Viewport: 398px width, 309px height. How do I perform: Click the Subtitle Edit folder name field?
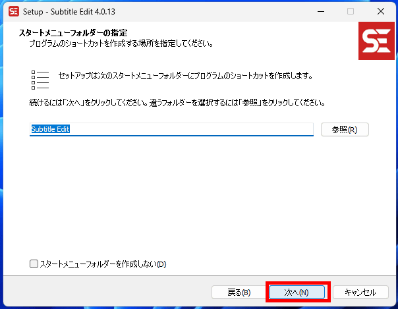(x=171, y=129)
